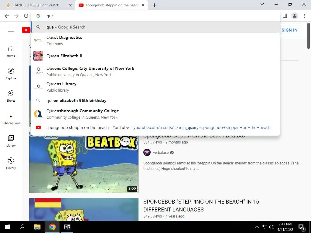This screenshot has height=233, width=311.
Task: Open the tab search chevron in the title bar
Action: (x=262, y=4)
